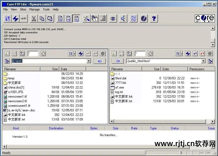Image resolution: width=218 pixels, height=156 pixels.
Task: Click the remote pane filter field
Action: [x=140, y=54]
